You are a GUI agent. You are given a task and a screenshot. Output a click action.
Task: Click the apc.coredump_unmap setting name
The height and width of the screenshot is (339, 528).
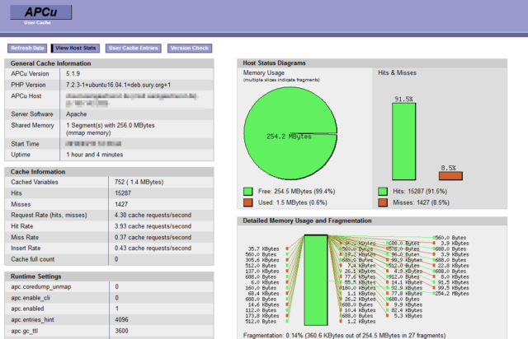pos(41,287)
